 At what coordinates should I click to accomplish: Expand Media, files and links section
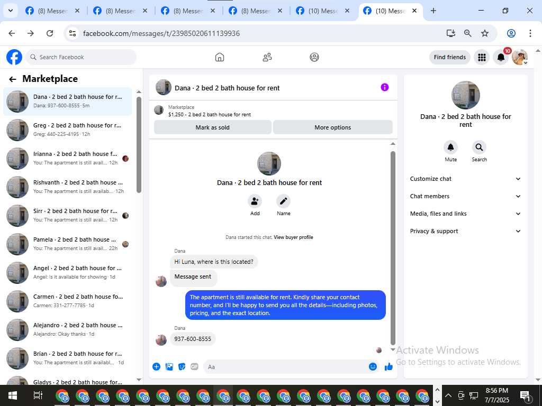click(x=465, y=214)
